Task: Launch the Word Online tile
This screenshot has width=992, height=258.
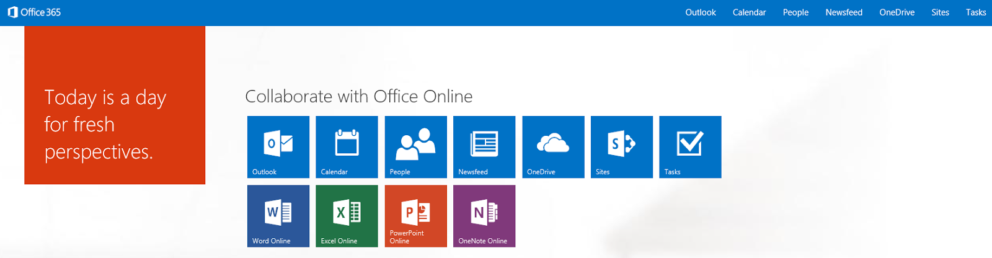Action: tap(278, 216)
